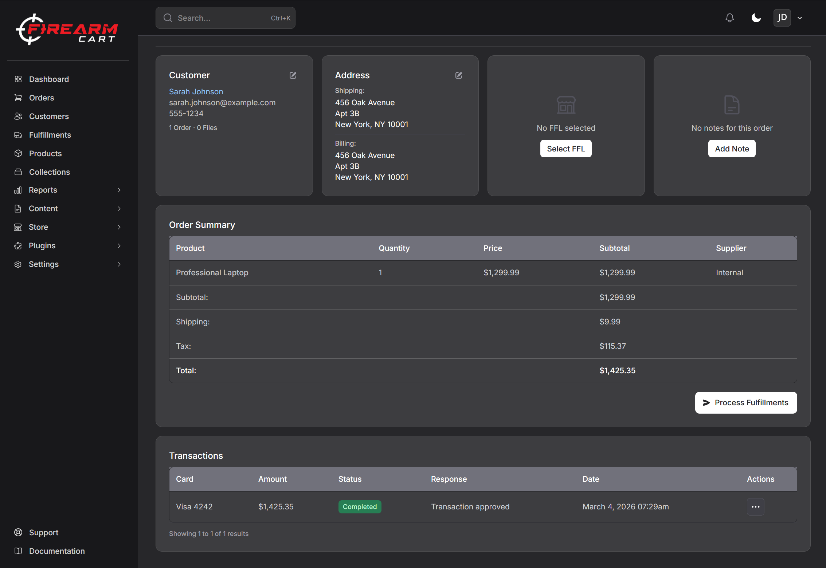Click the Supplier column header
826x568 pixels.
[731, 248]
